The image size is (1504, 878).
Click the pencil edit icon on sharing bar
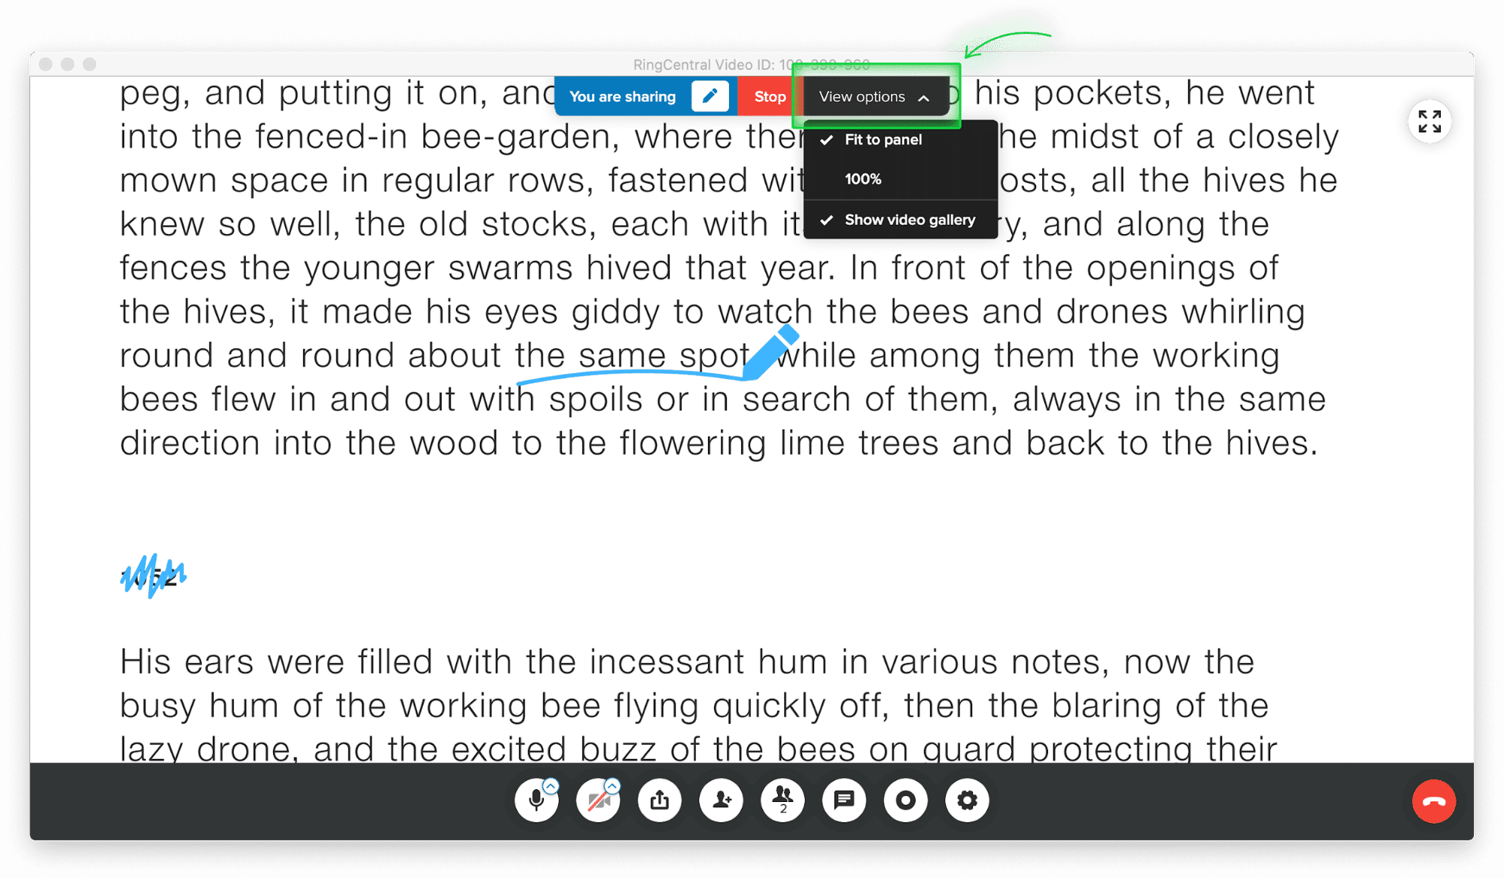709,97
